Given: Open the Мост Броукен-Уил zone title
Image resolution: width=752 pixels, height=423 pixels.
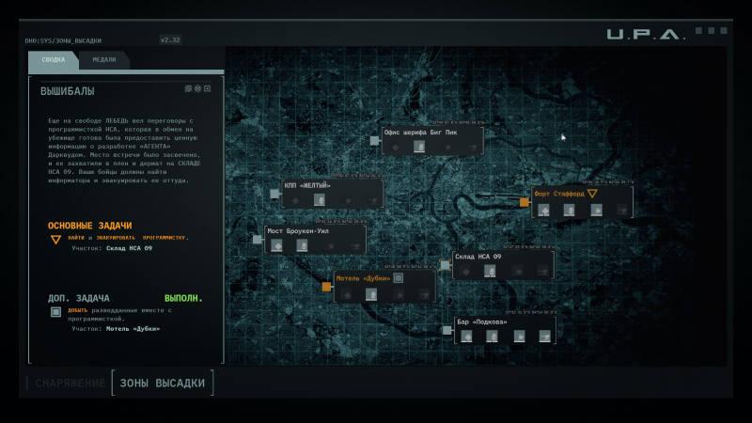Looking at the screenshot, I should 298,231.
